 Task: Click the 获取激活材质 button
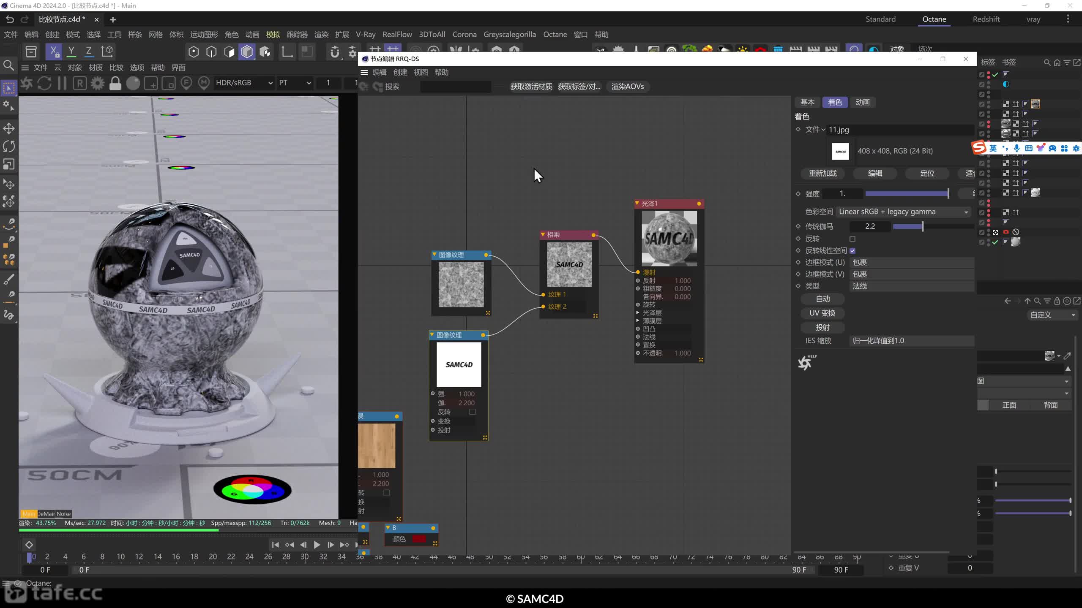531,87
